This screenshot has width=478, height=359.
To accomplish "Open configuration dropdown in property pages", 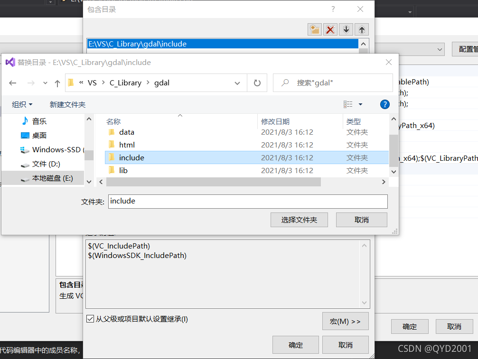I will [x=440, y=49].
